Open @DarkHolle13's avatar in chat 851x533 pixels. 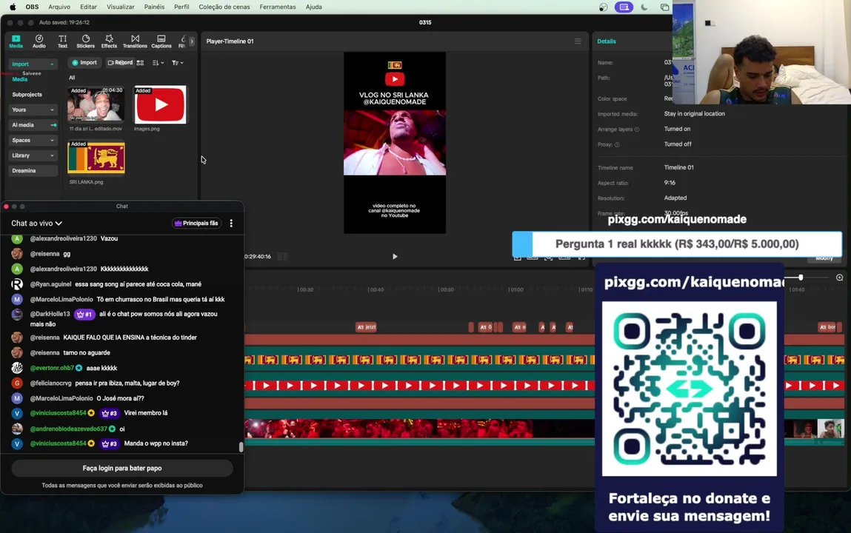17,314
